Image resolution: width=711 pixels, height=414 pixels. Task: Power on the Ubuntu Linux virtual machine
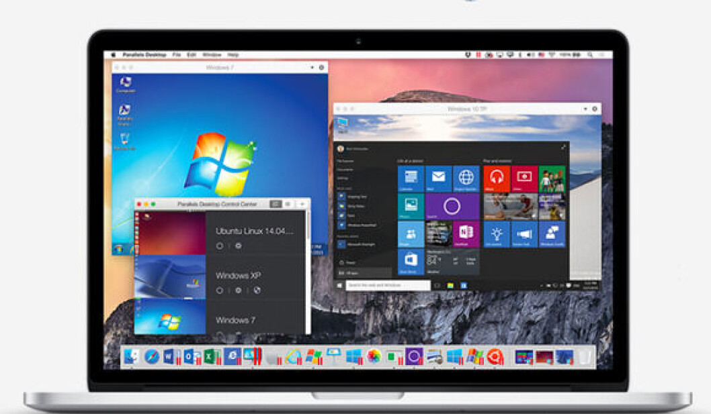click(220, 246)
